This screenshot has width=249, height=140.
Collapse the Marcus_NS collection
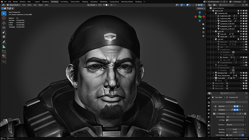[211, 10]
